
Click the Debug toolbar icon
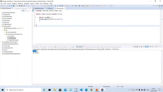coord(72,6)
